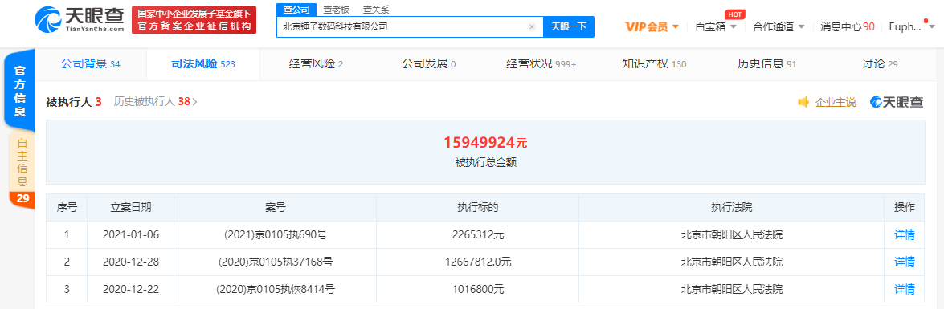The width and height of the screenshot is (944, 309).
Task: Click case number (2021)京0105执690号
Action: [275, 235]
